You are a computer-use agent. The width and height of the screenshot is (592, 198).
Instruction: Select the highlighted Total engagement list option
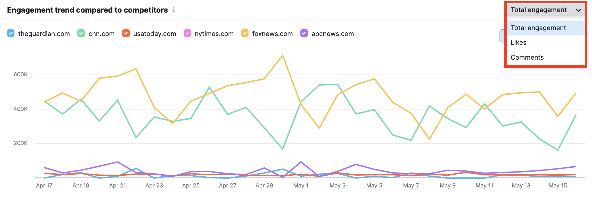tap(538, 28)
